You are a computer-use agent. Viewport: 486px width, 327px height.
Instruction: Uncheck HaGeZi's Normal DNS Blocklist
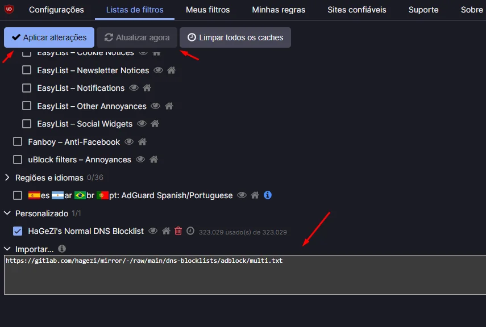(17, 231)
